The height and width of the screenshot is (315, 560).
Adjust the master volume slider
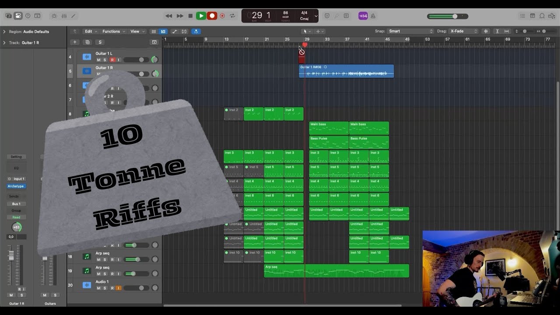(448, 16)
